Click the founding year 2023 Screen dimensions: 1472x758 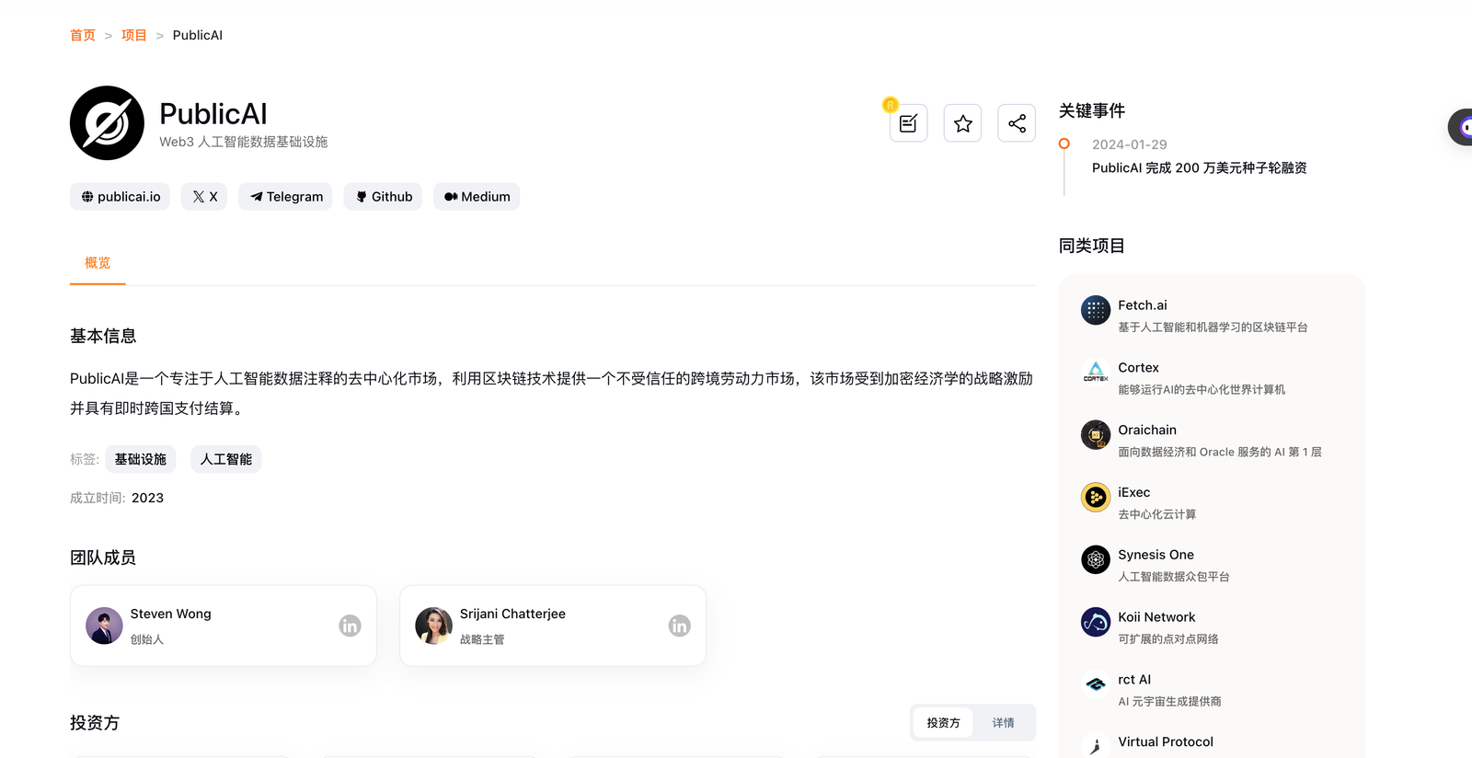coord(147,498)
